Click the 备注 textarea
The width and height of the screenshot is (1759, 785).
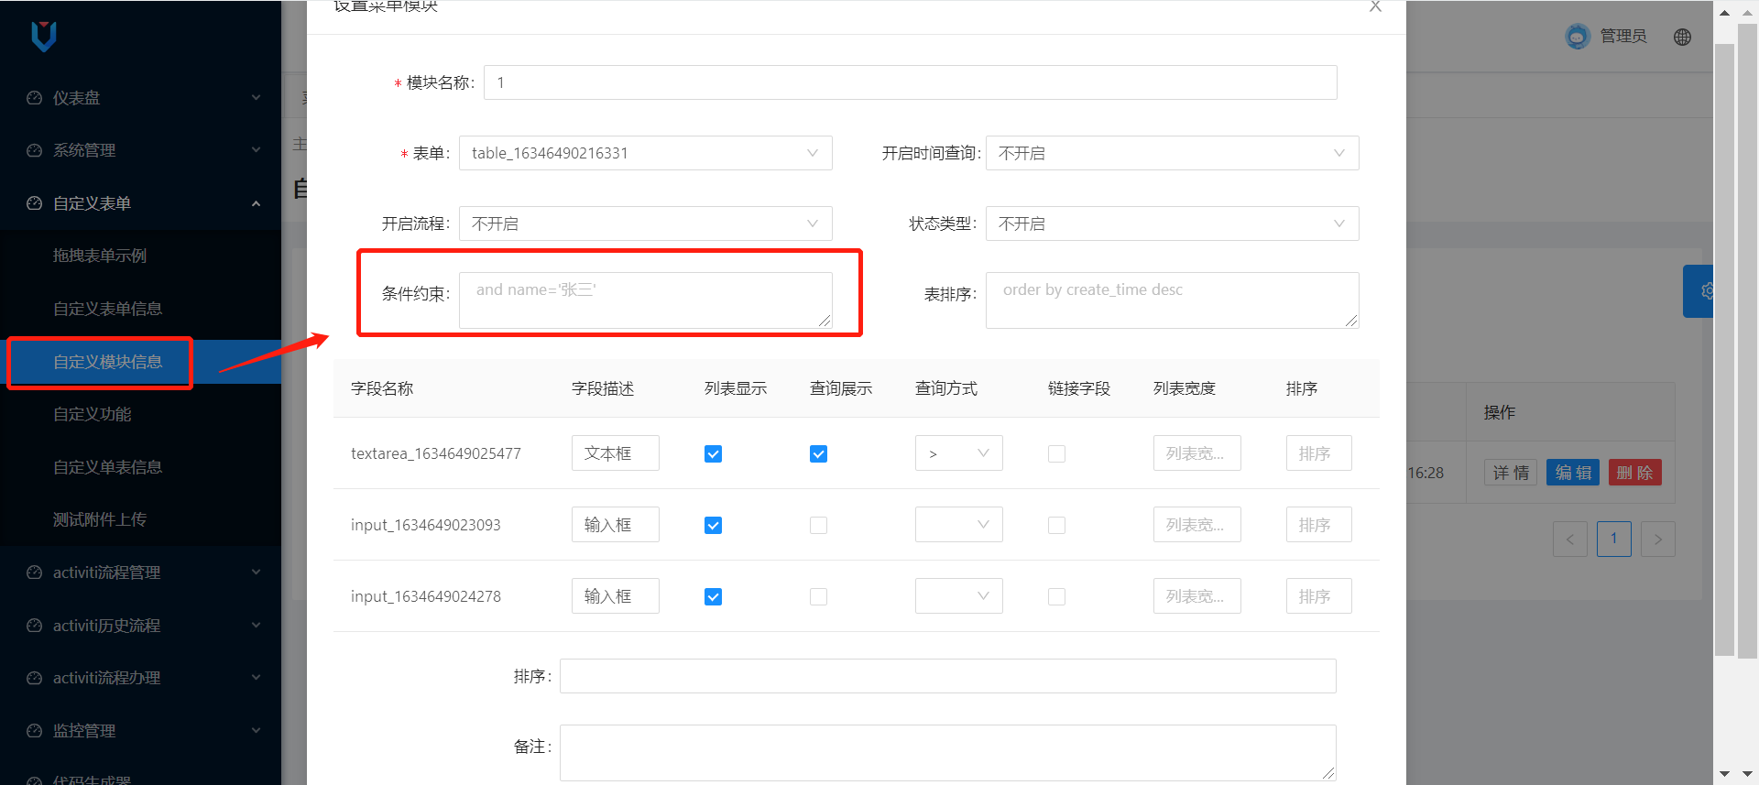click(947, 753)
